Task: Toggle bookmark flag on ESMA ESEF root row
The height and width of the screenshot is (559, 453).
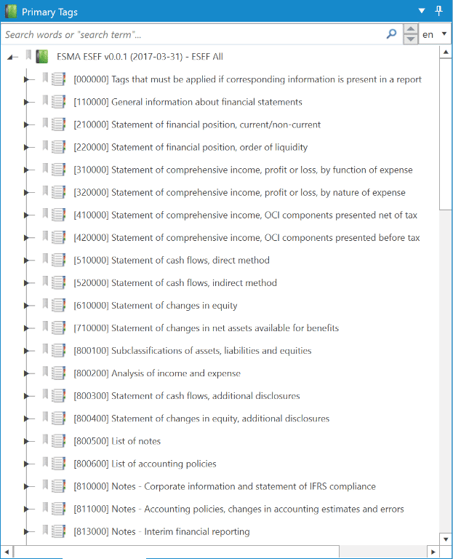Action: (x=28, y=55)
